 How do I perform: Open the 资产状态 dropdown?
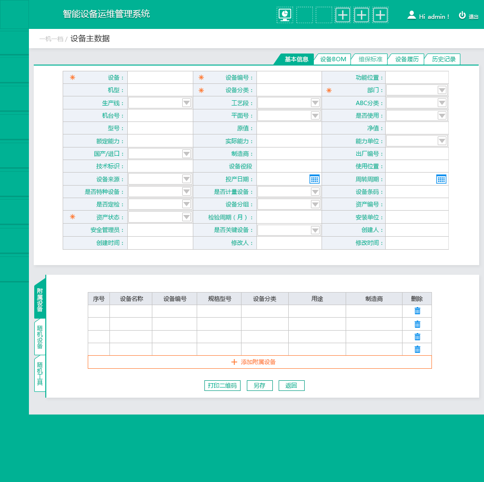pyautogui.click(x=187, y=217)
